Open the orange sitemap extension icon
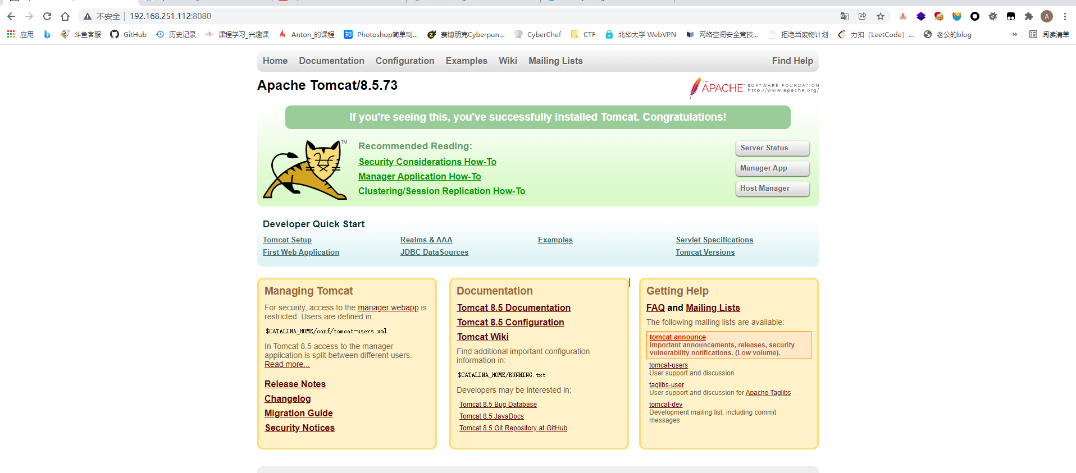Viewport: 1076px width, 473px height. [x=903, y=16]
